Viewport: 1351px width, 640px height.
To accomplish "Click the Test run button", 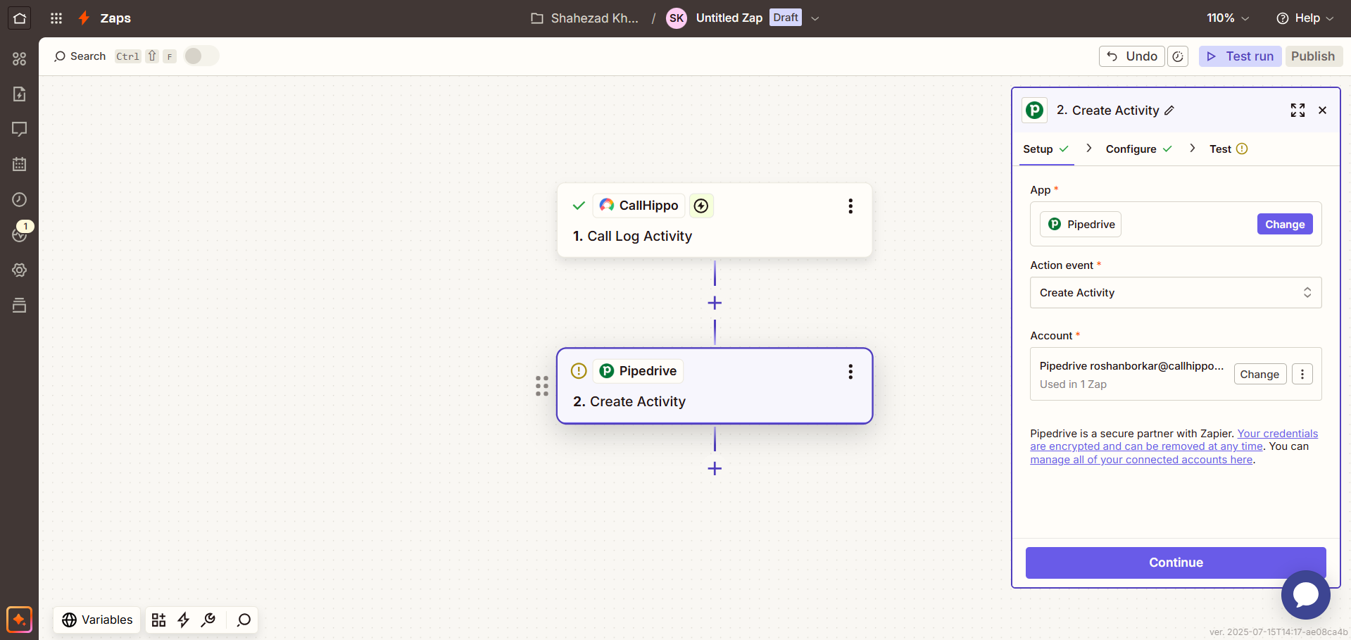I will [x=1240, y=56].
